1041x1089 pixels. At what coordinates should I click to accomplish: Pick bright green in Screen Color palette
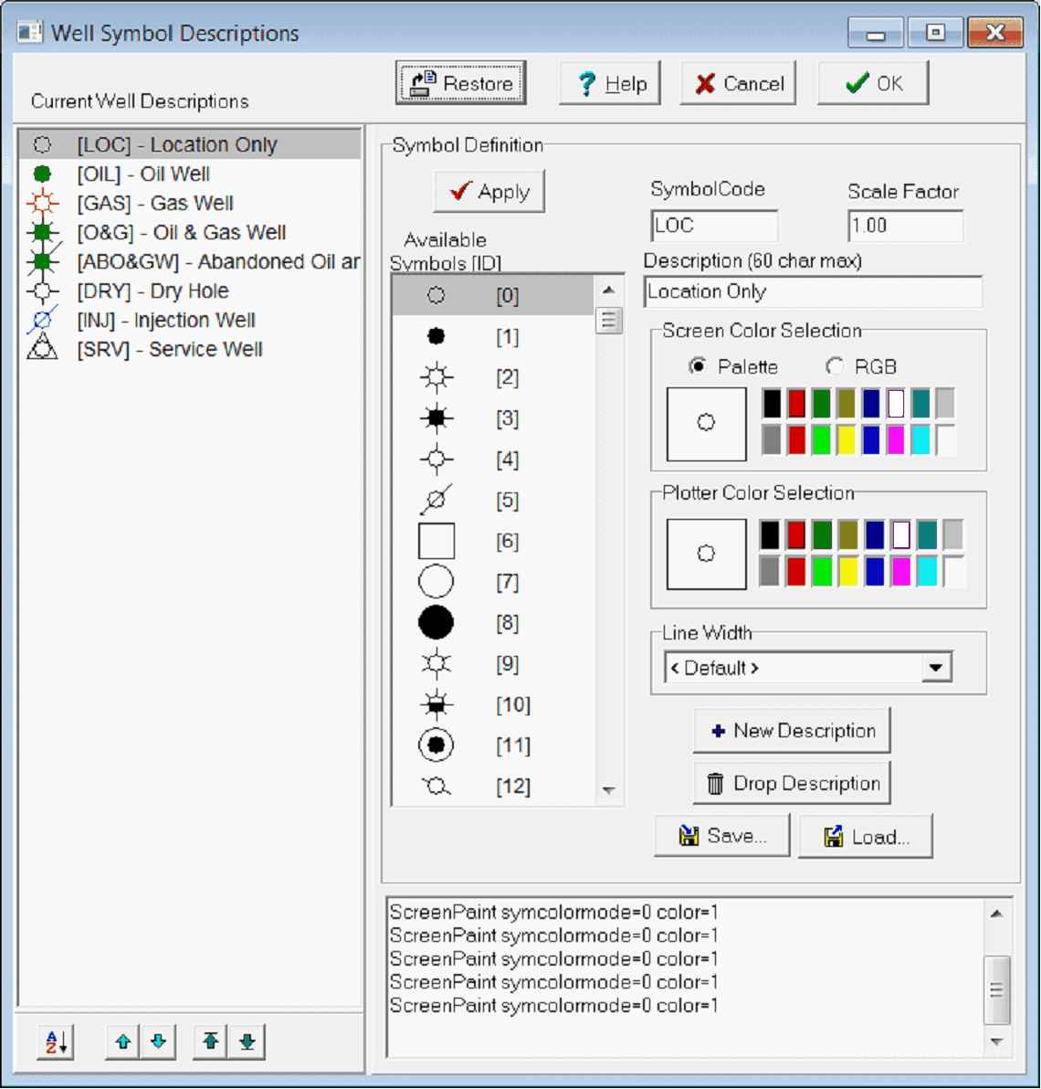[x=822, y=439]
